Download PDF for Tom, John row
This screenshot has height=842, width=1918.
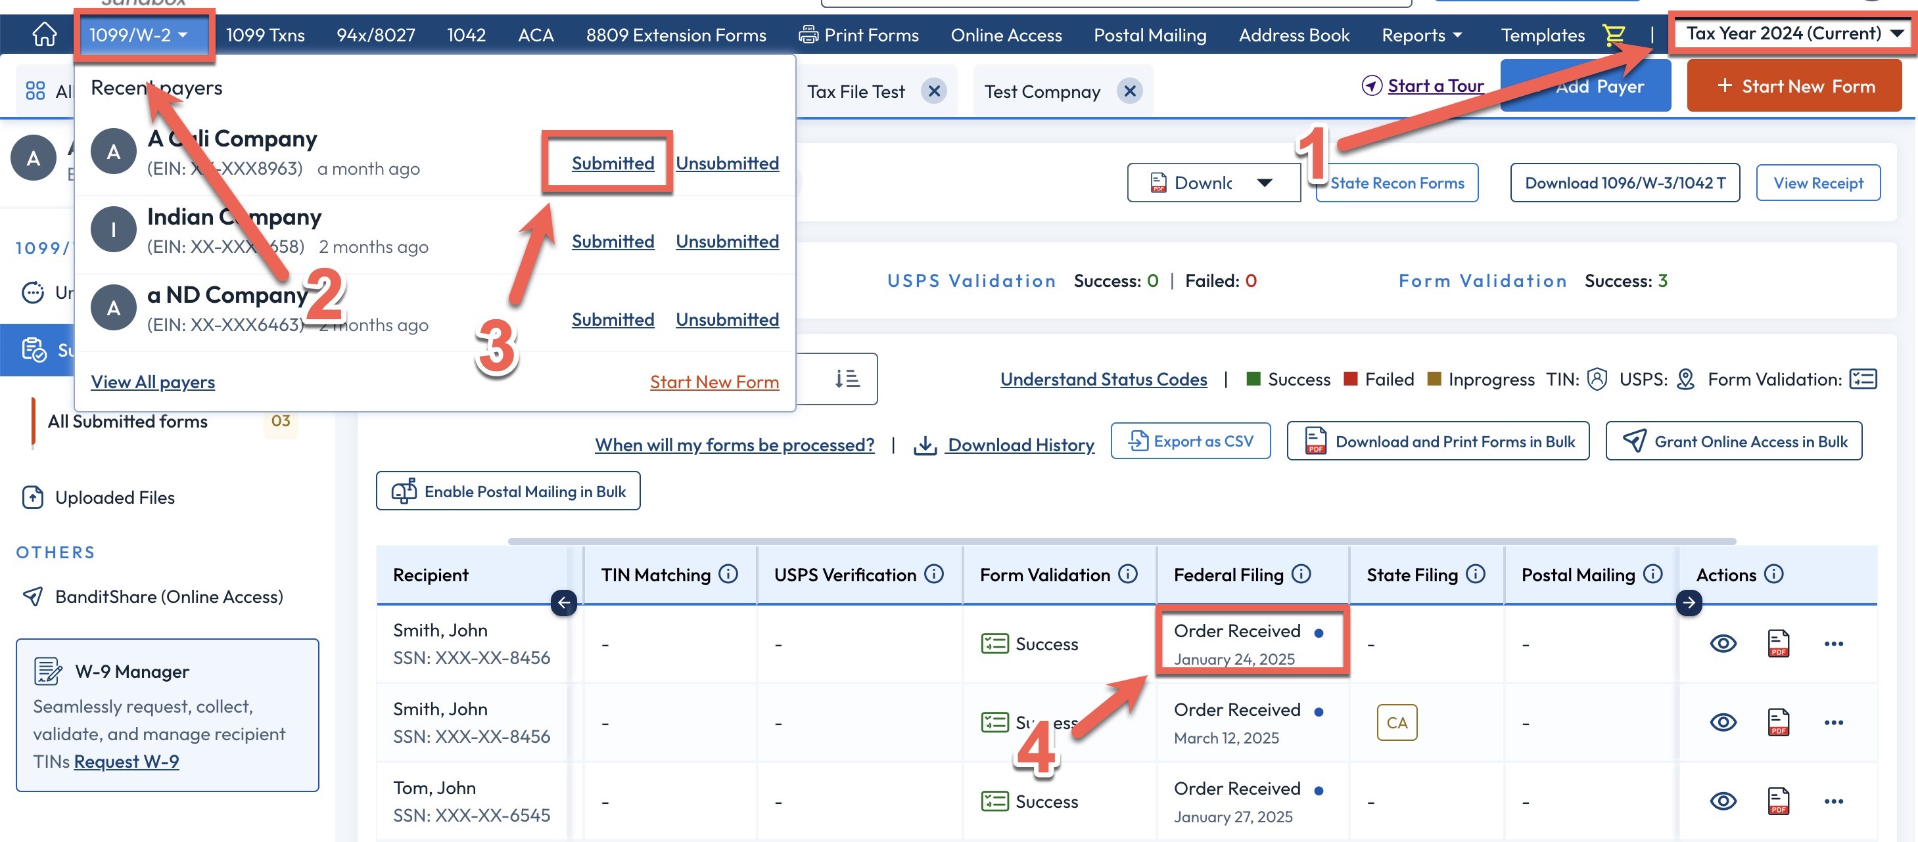1778,801
